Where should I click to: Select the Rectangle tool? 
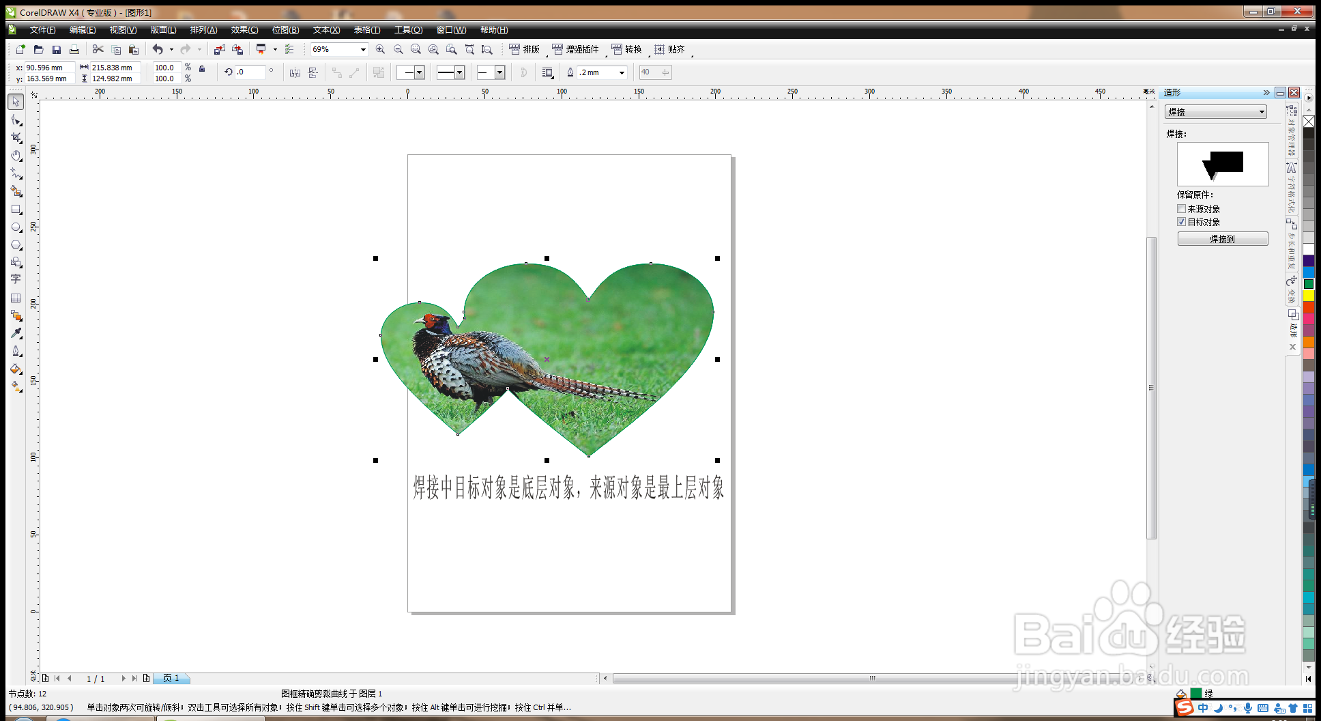click(x=16, y=210)
